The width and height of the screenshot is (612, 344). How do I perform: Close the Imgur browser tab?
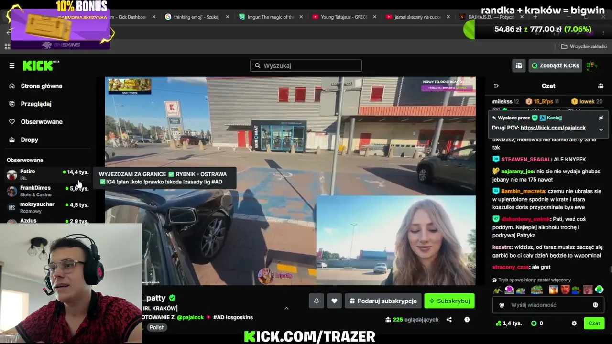click(301, 17)
